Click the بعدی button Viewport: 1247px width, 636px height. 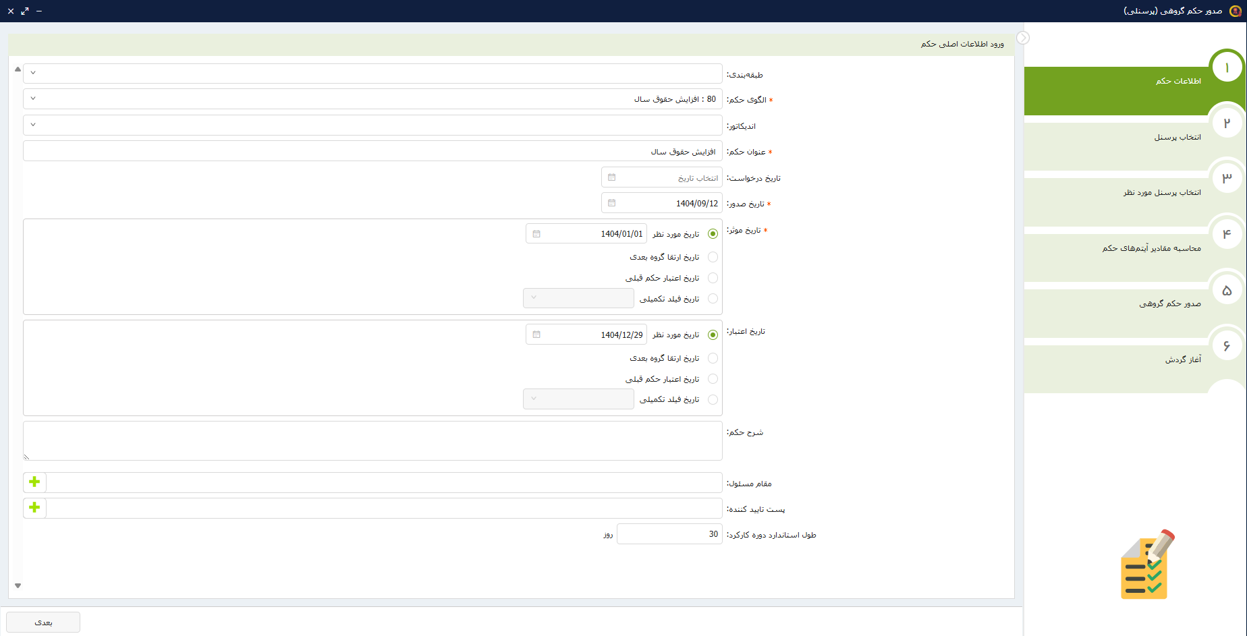tap(43, 622)
